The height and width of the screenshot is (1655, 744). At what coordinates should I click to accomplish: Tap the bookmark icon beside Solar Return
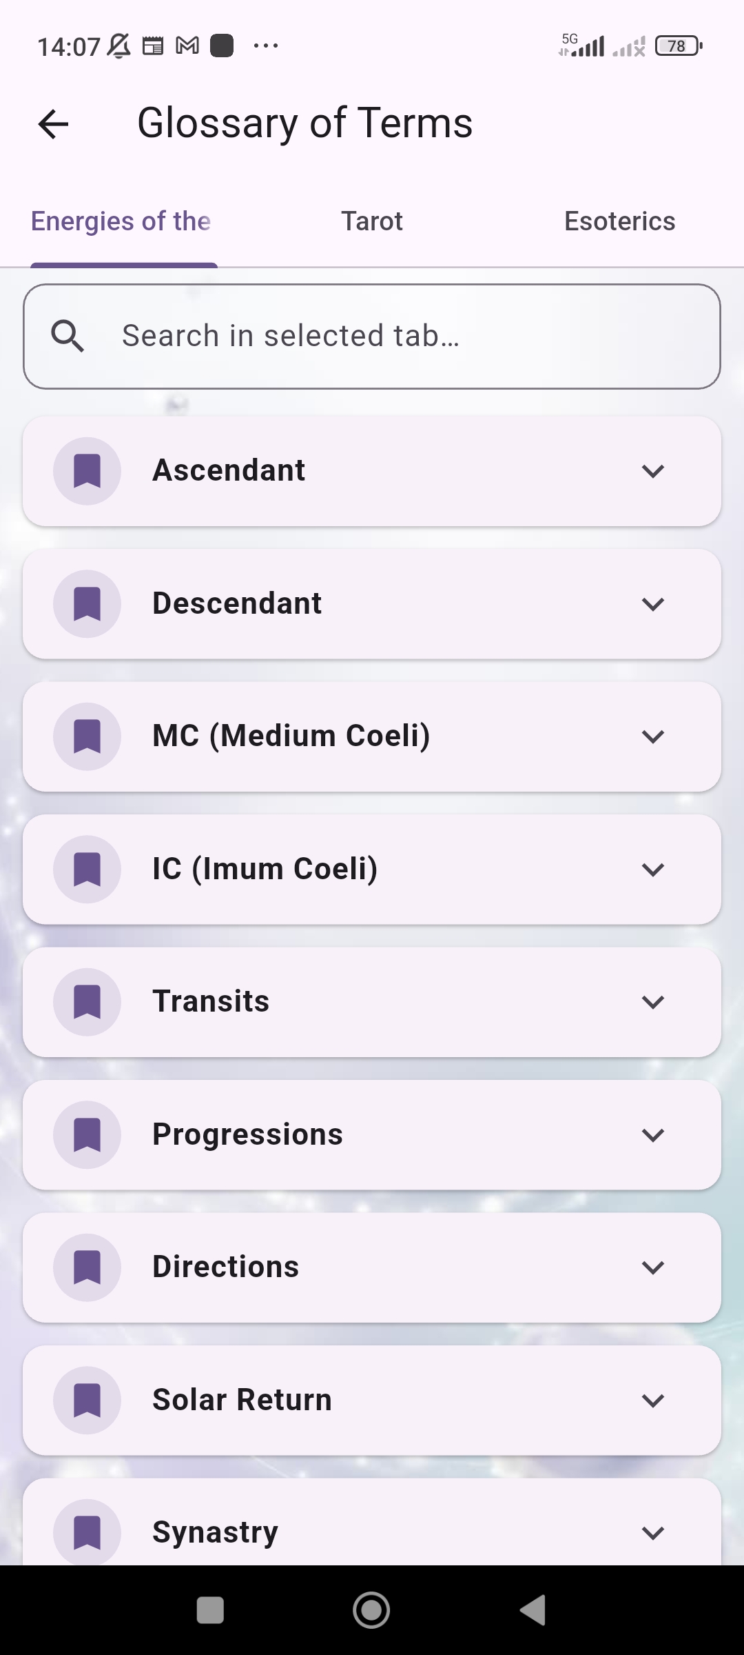87,1401
